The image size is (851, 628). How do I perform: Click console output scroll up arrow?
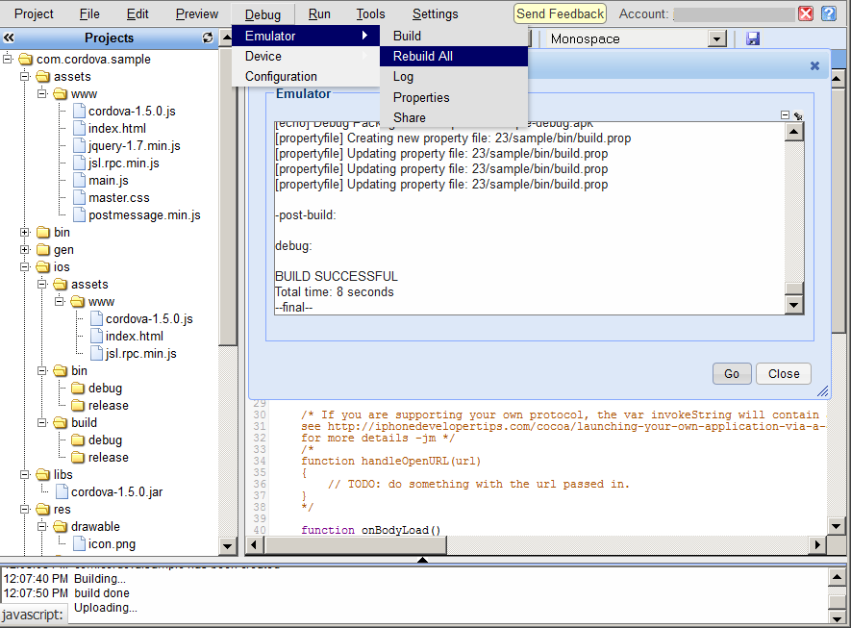point(837,577)
